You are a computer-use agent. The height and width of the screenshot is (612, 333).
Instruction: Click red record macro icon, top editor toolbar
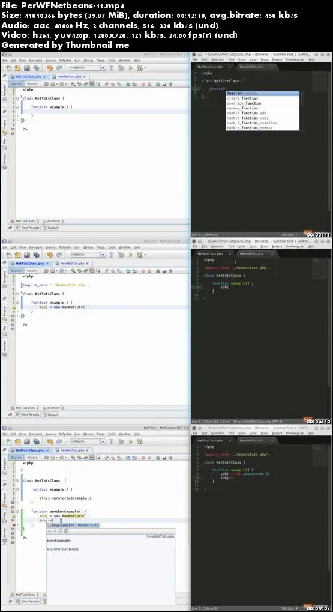tap(143, 84)
